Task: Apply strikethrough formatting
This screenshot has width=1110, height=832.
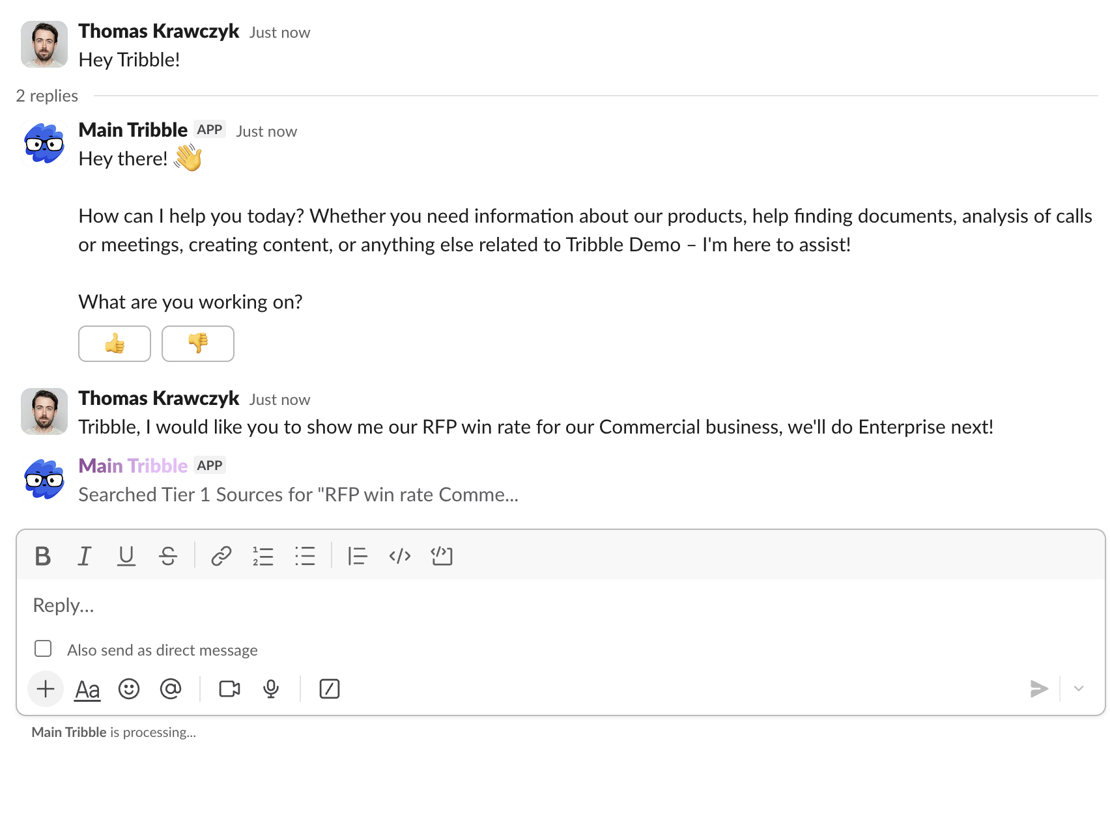Action: (168, 556)
